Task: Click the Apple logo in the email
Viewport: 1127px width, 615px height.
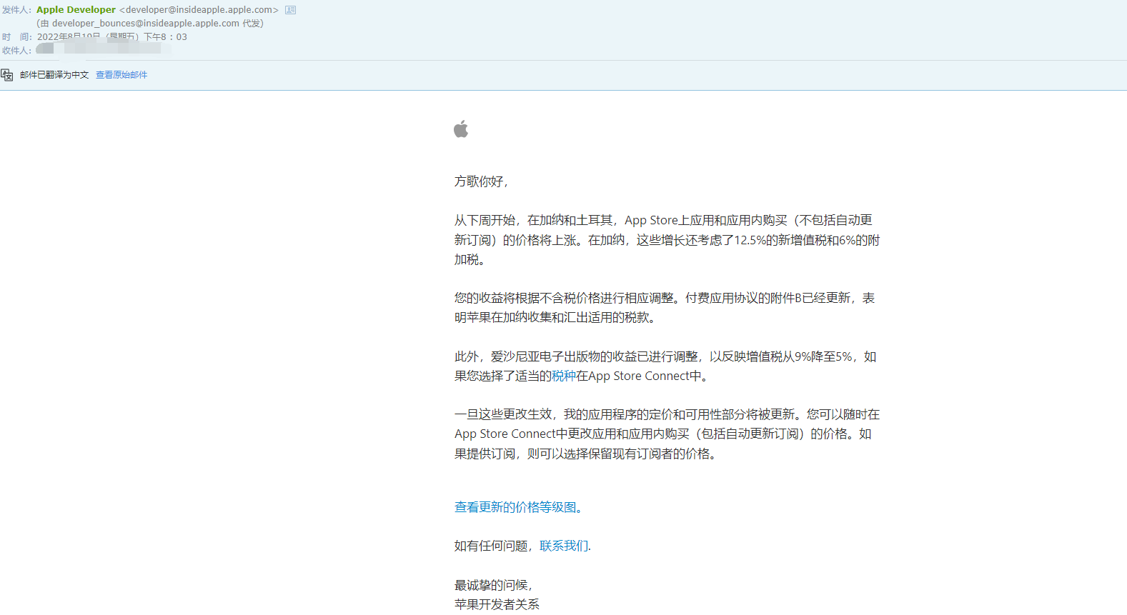Action: pos(461,129)
